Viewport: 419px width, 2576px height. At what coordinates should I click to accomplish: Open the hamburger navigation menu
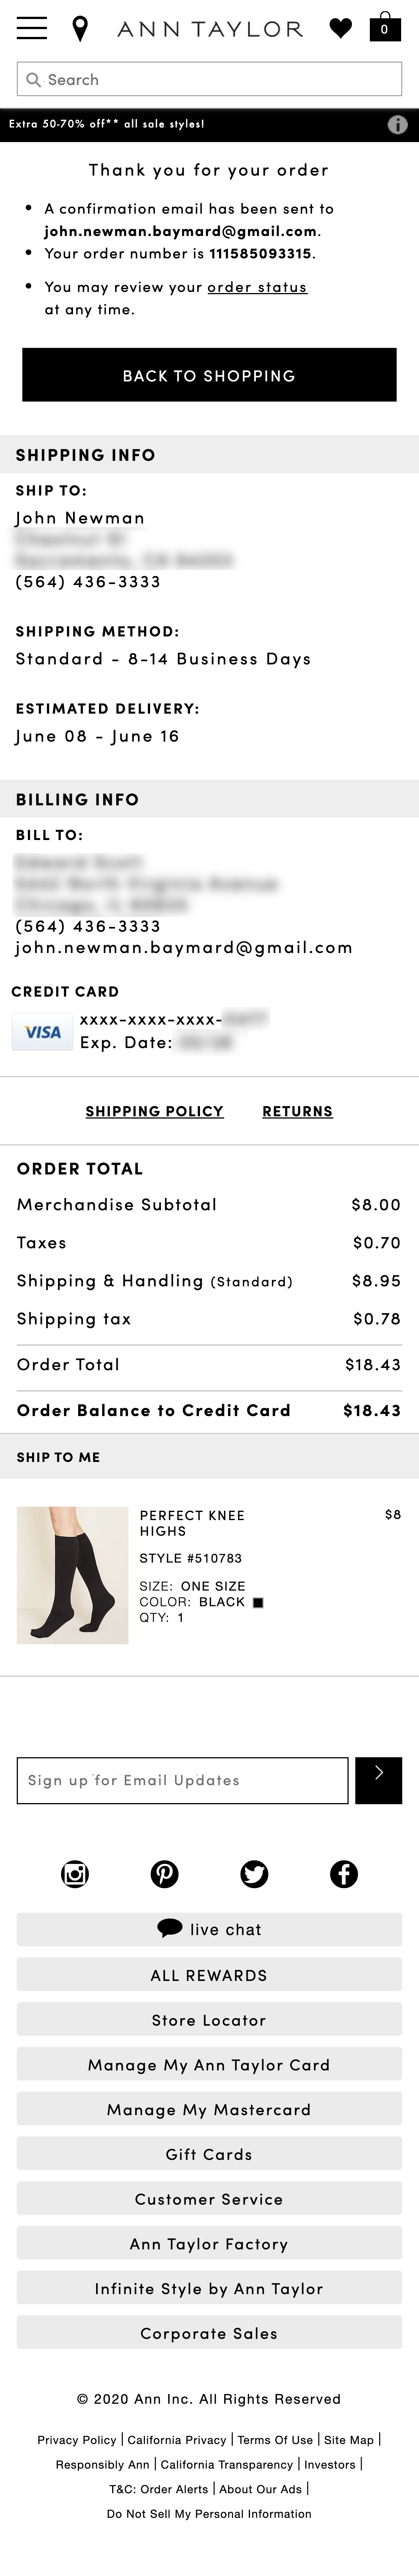click(32, 28)
